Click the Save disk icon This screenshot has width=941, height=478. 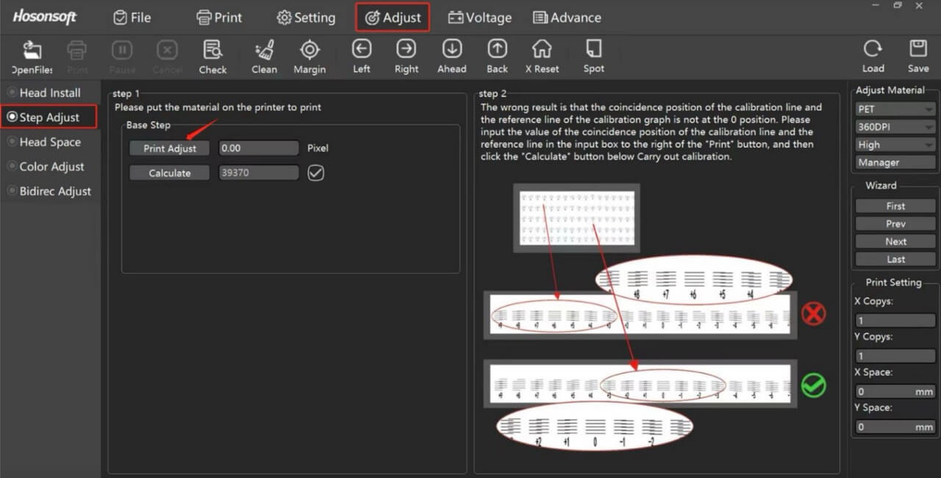point(917,50)
